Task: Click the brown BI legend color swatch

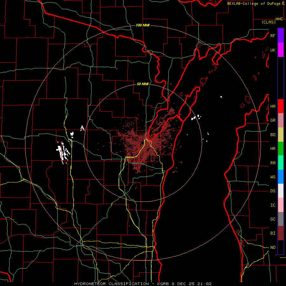Action: tap(281, 233)
